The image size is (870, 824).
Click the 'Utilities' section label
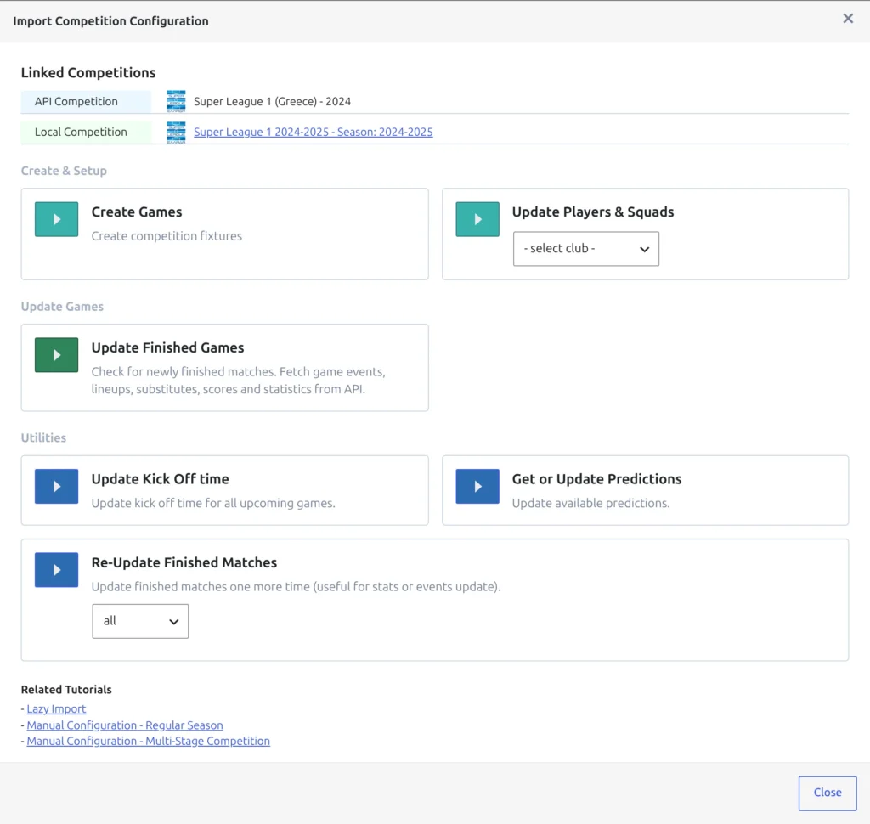point(43,437)
